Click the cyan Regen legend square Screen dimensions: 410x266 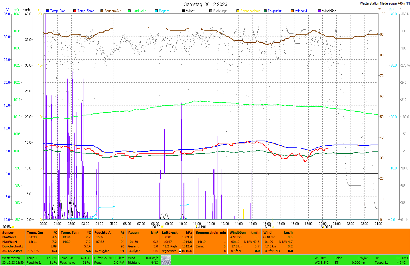(156, 11)
